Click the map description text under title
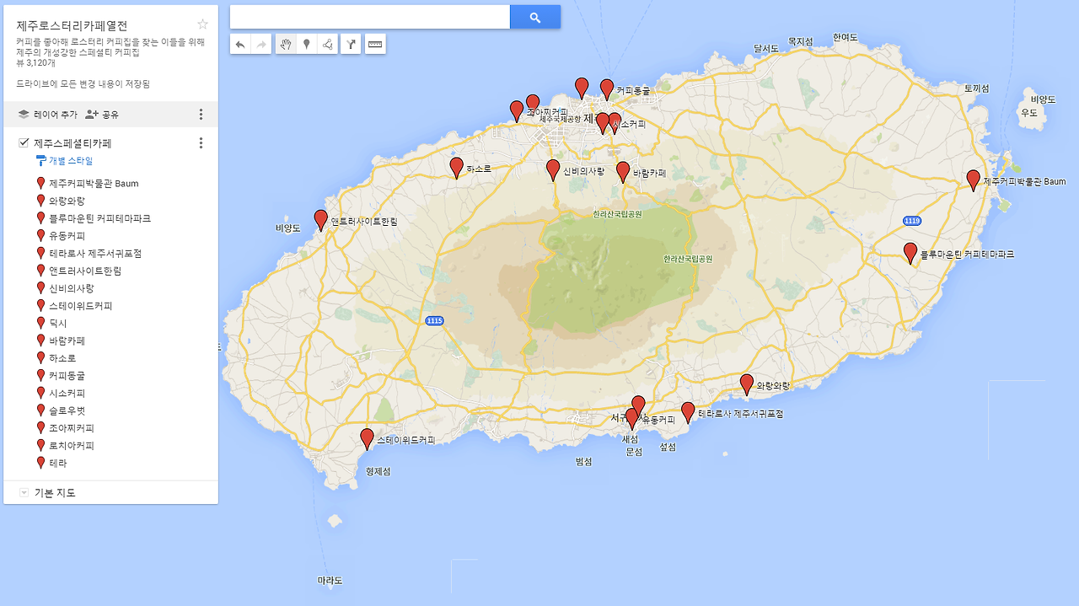The image size is (1079, 606). click(x=110, y=46)
